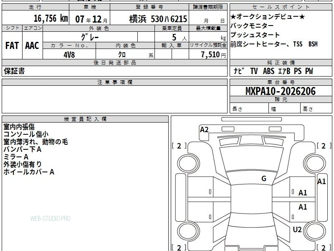Select exterior color グレー

pyautogui.click(x=90, y=37)
